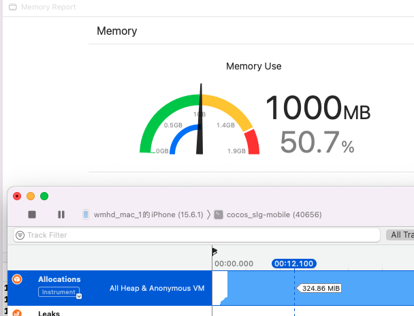The width and height of the screenshot is (414, 316).
Task: Pause the Instruments recording
Action: click(x=61, y=215)
